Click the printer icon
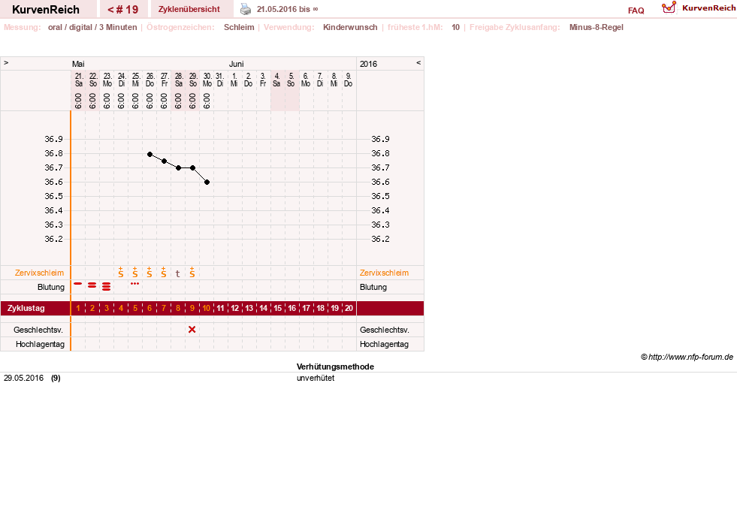Viewport: 737px width, 531px height. tap(246, 9)
